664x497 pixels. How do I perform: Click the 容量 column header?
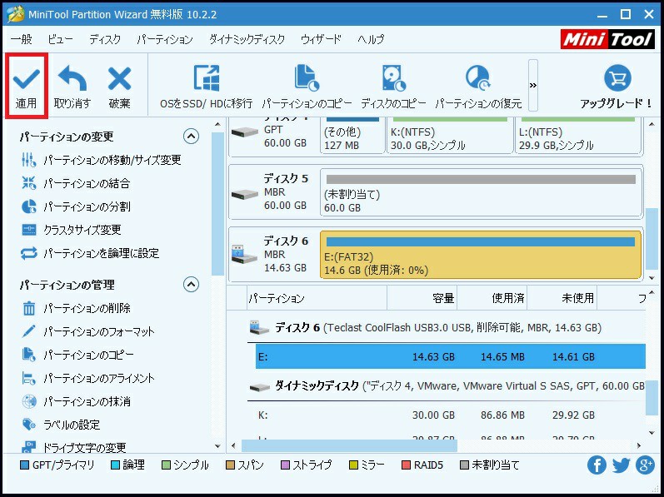coord(422,298)
